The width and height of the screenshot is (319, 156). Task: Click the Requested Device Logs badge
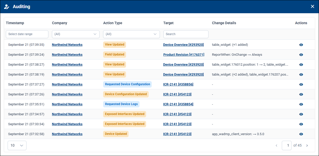pyautogui.click(x=121, y=104)
